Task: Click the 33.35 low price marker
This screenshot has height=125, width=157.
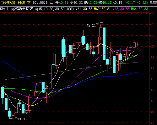Action: pos(22,119)
